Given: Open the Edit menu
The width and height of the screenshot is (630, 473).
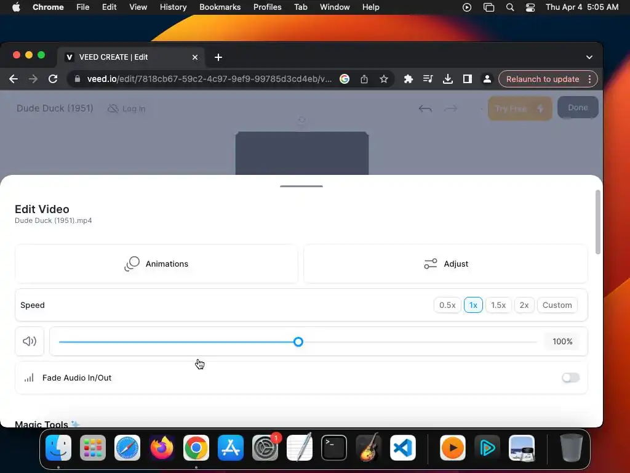Looking at the screenshot, I should coord(109,7).
